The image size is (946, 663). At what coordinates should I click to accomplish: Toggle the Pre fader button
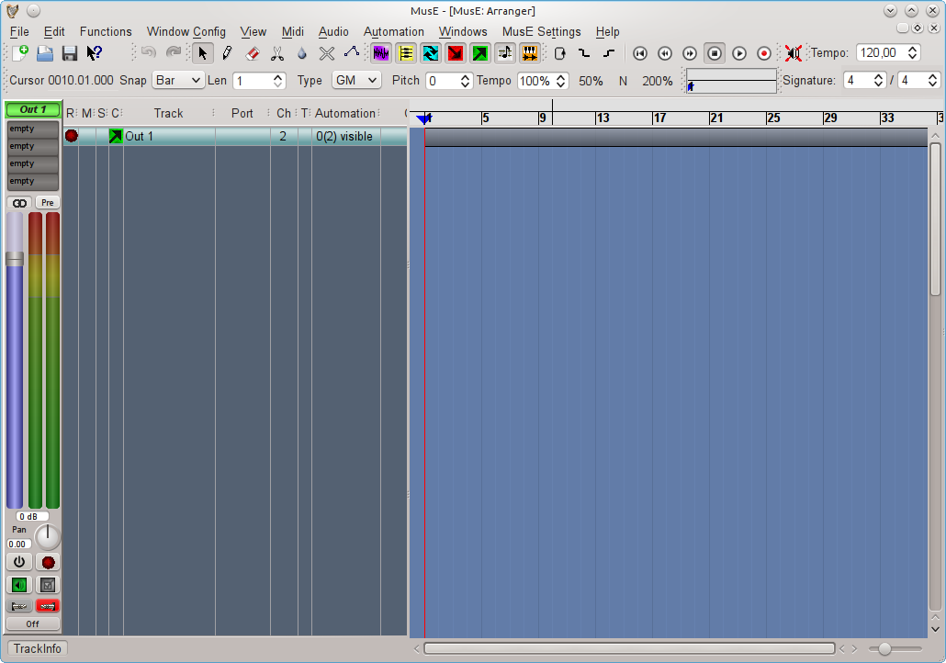tap(47, 202)
